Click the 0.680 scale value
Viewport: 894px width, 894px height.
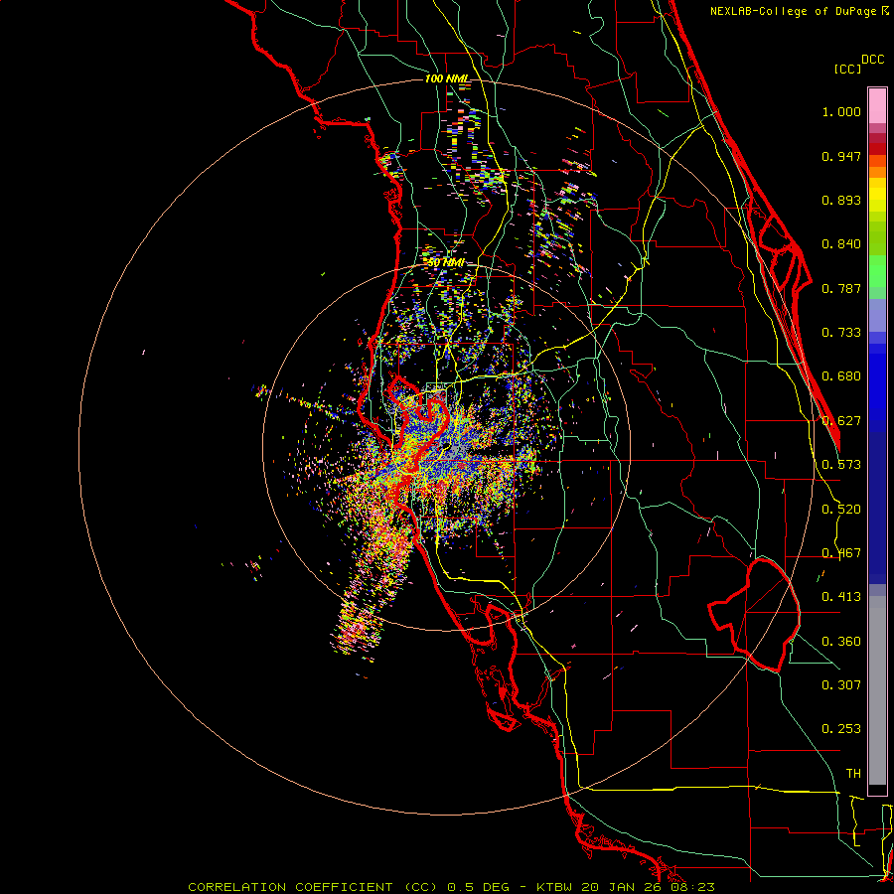[841, 376]
